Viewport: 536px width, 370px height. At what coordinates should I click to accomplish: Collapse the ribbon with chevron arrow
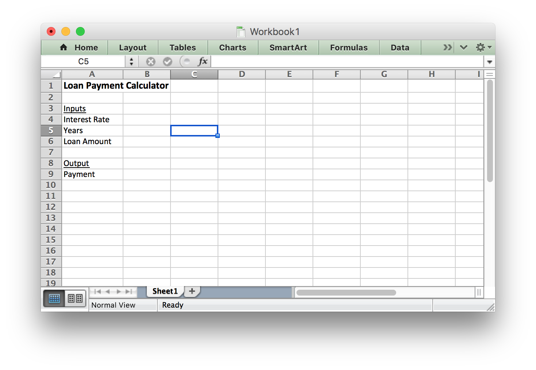coord(464,47)
